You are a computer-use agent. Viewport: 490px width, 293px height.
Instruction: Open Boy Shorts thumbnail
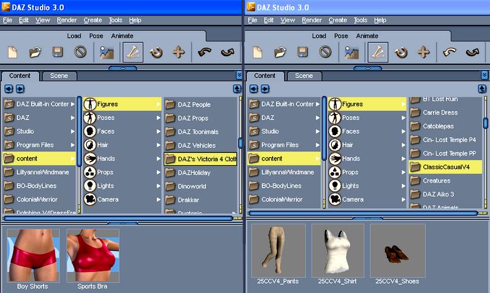click(x=33, y=255)
